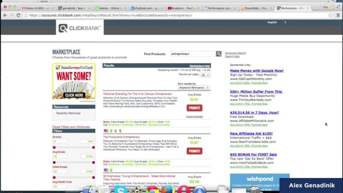Image resolution: width=343 pixels, height=193 pixels.
Task: Click the browser back arrow
Action: tap(5, 16)
